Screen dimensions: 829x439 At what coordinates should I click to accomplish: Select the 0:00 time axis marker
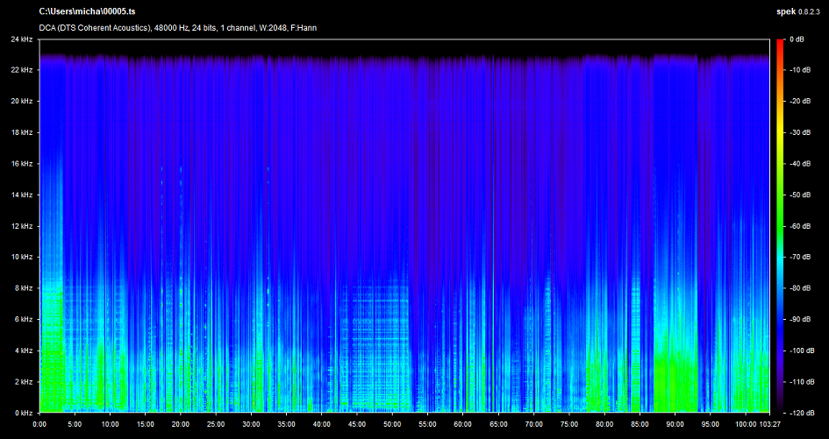[39, 425]
